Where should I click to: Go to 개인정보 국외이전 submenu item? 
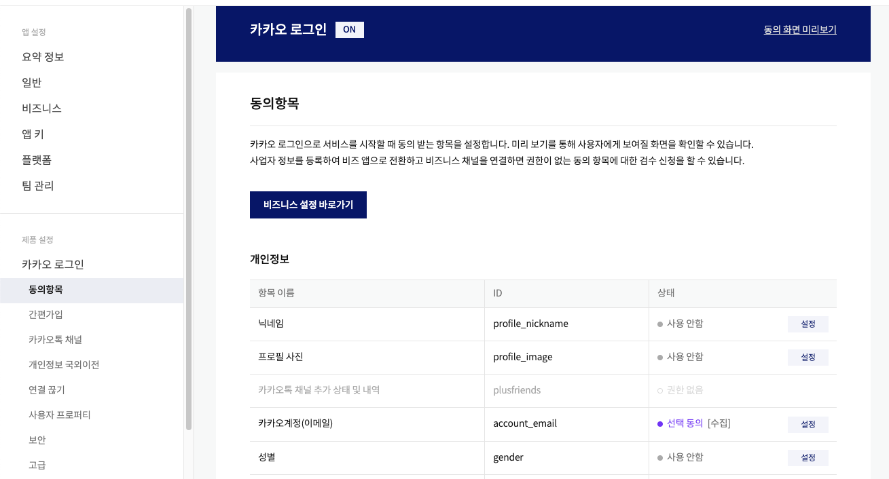point(64,365)
